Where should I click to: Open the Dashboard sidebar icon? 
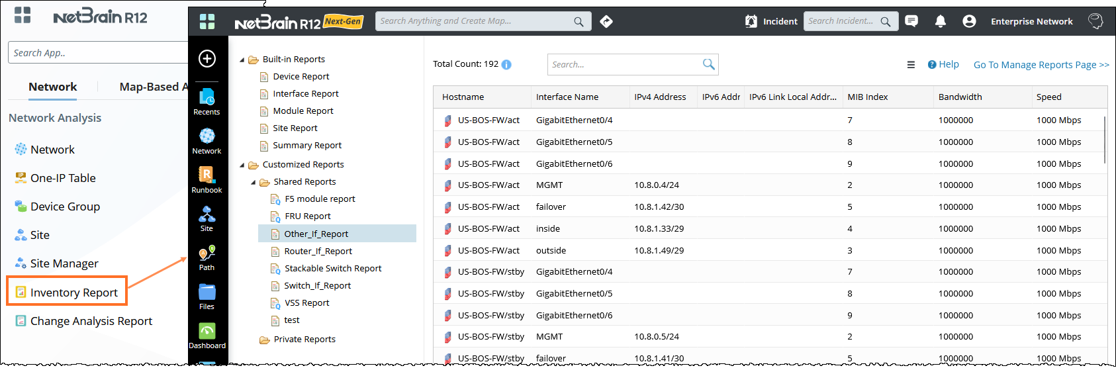coord(207,336)
